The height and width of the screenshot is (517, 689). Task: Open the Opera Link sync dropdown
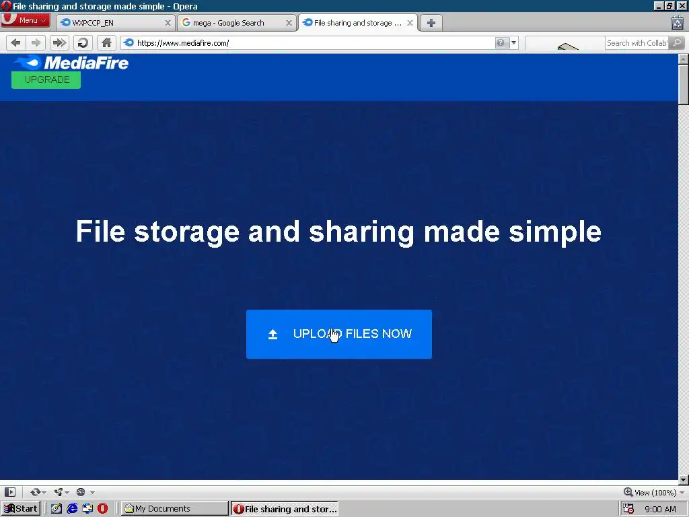[38, 492]
